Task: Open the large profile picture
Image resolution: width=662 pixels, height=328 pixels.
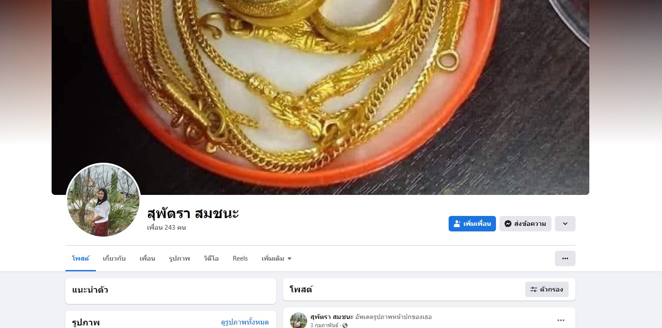Action: [103, 200]
